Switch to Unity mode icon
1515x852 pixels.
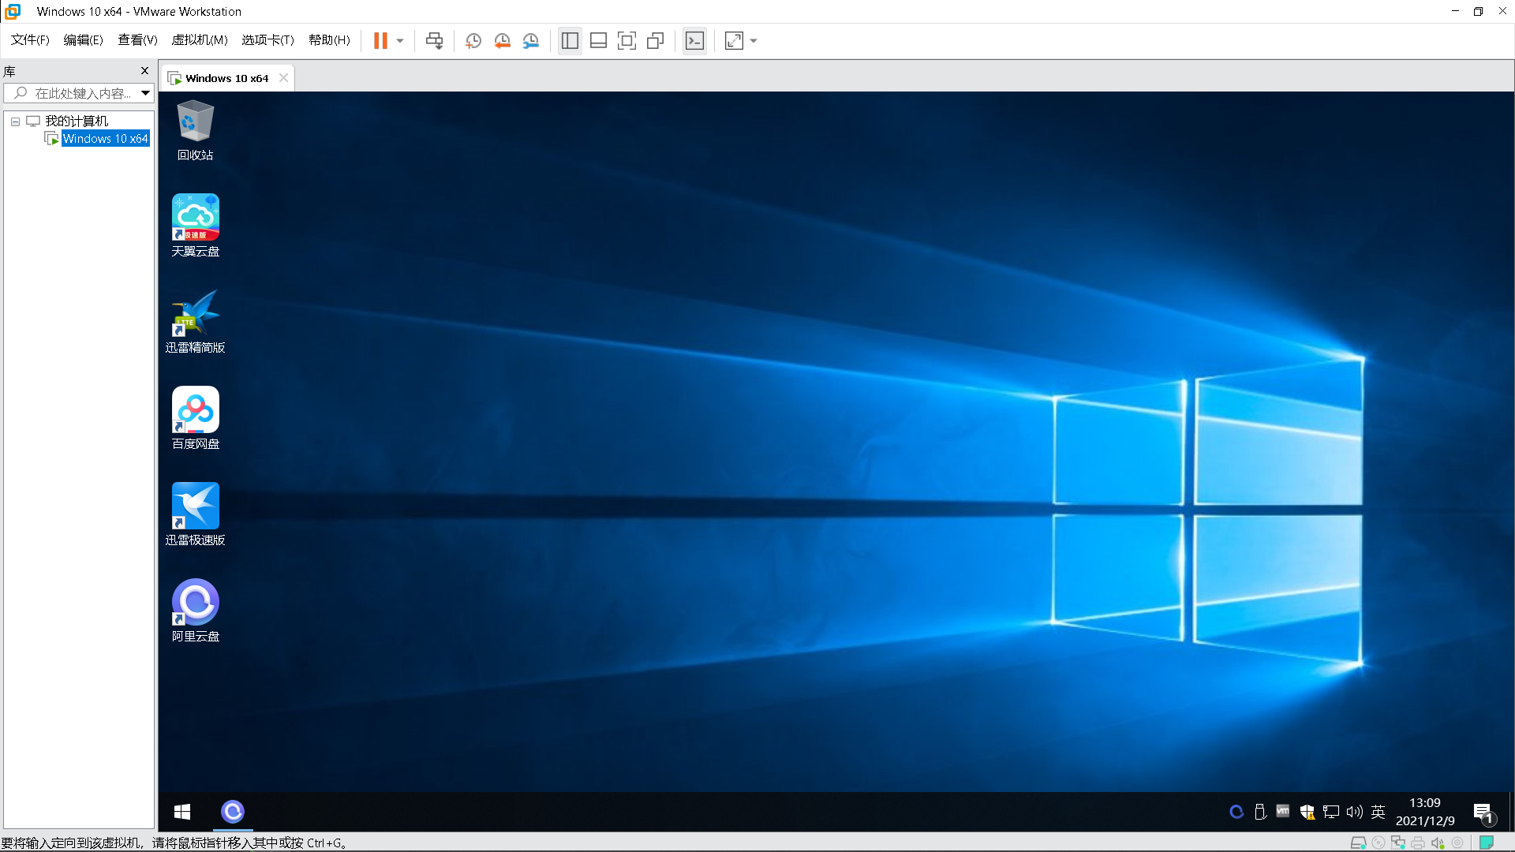click(655, 41)
